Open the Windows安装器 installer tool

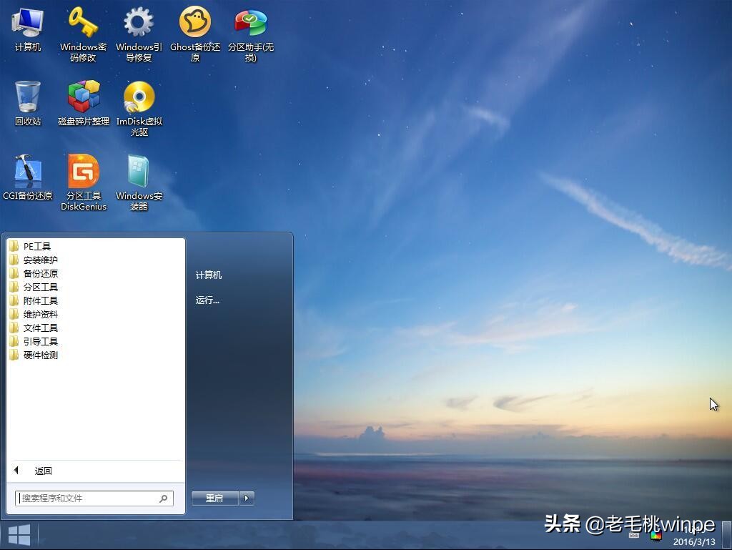pos(138,172)
